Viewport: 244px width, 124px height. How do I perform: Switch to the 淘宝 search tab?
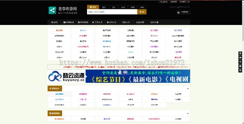click(x=142, y=7)
